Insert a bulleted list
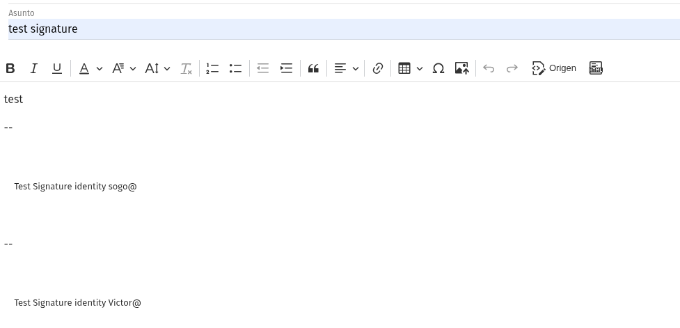 pos(235,68)
